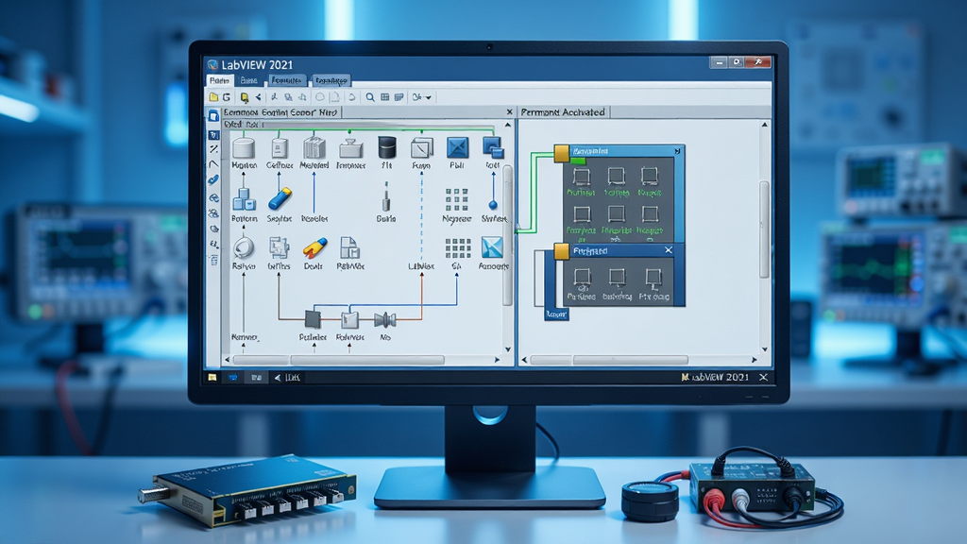This screenshot has width=967, height=544.
Task: Select the blue overlapping windows icon
Action: (x=493, y=147)
